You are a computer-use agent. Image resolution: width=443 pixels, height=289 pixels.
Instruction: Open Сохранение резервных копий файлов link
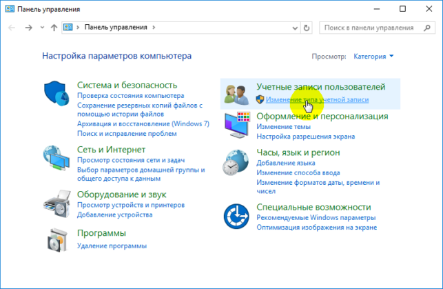click(140, 110)
